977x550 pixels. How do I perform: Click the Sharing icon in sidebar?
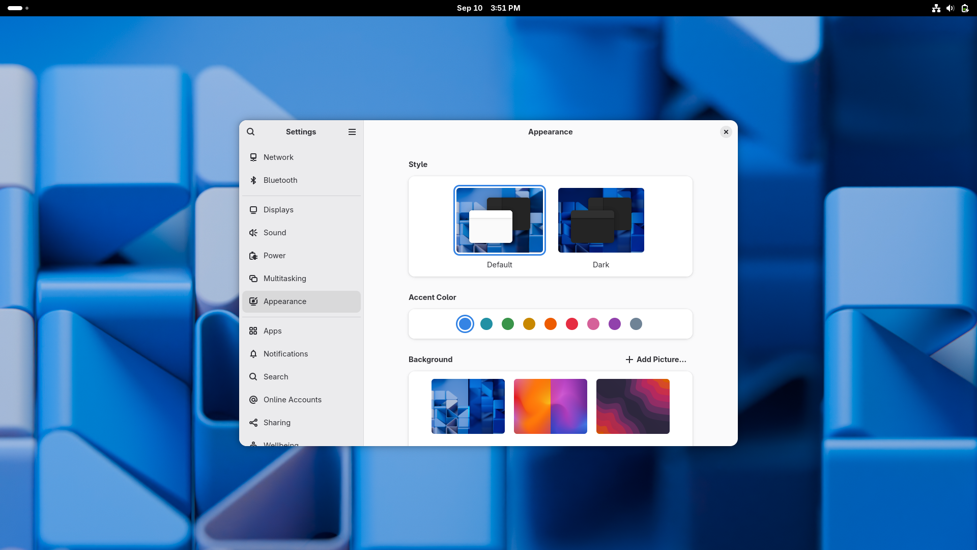(x=253, y=423)
